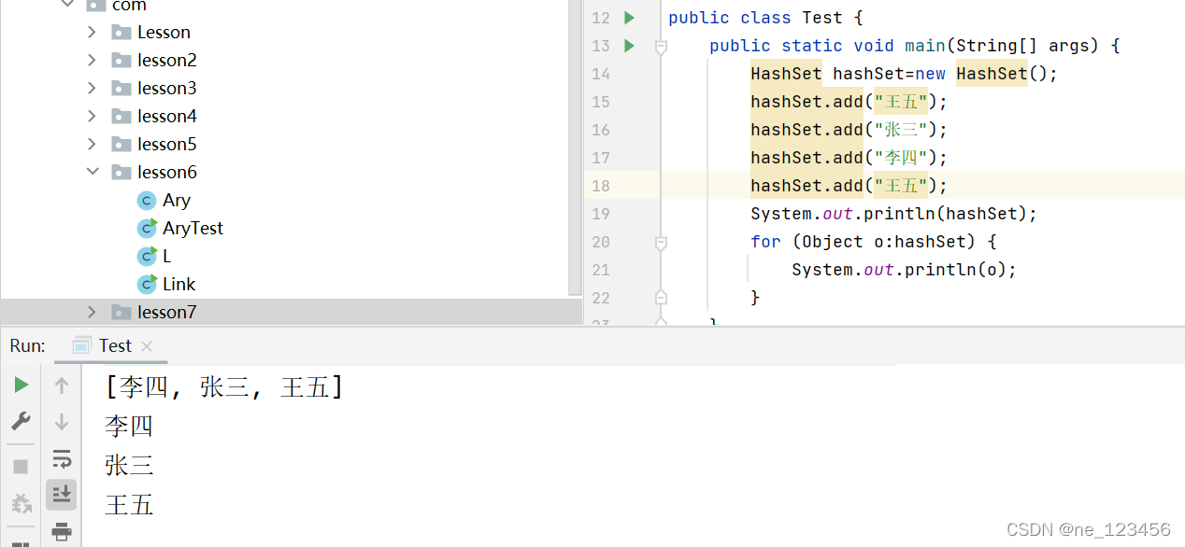Image resolution: width=1185 pixels, height=547 pixels.
Task: Collapse the code fold at line 13
Action: 661,45
